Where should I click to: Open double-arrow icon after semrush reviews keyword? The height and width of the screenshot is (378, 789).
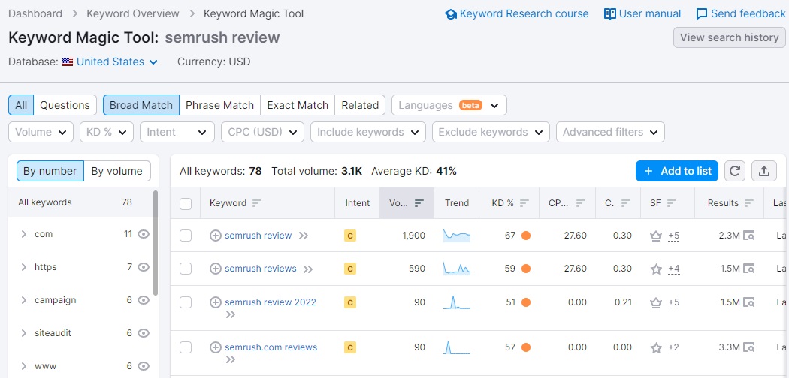308,269
